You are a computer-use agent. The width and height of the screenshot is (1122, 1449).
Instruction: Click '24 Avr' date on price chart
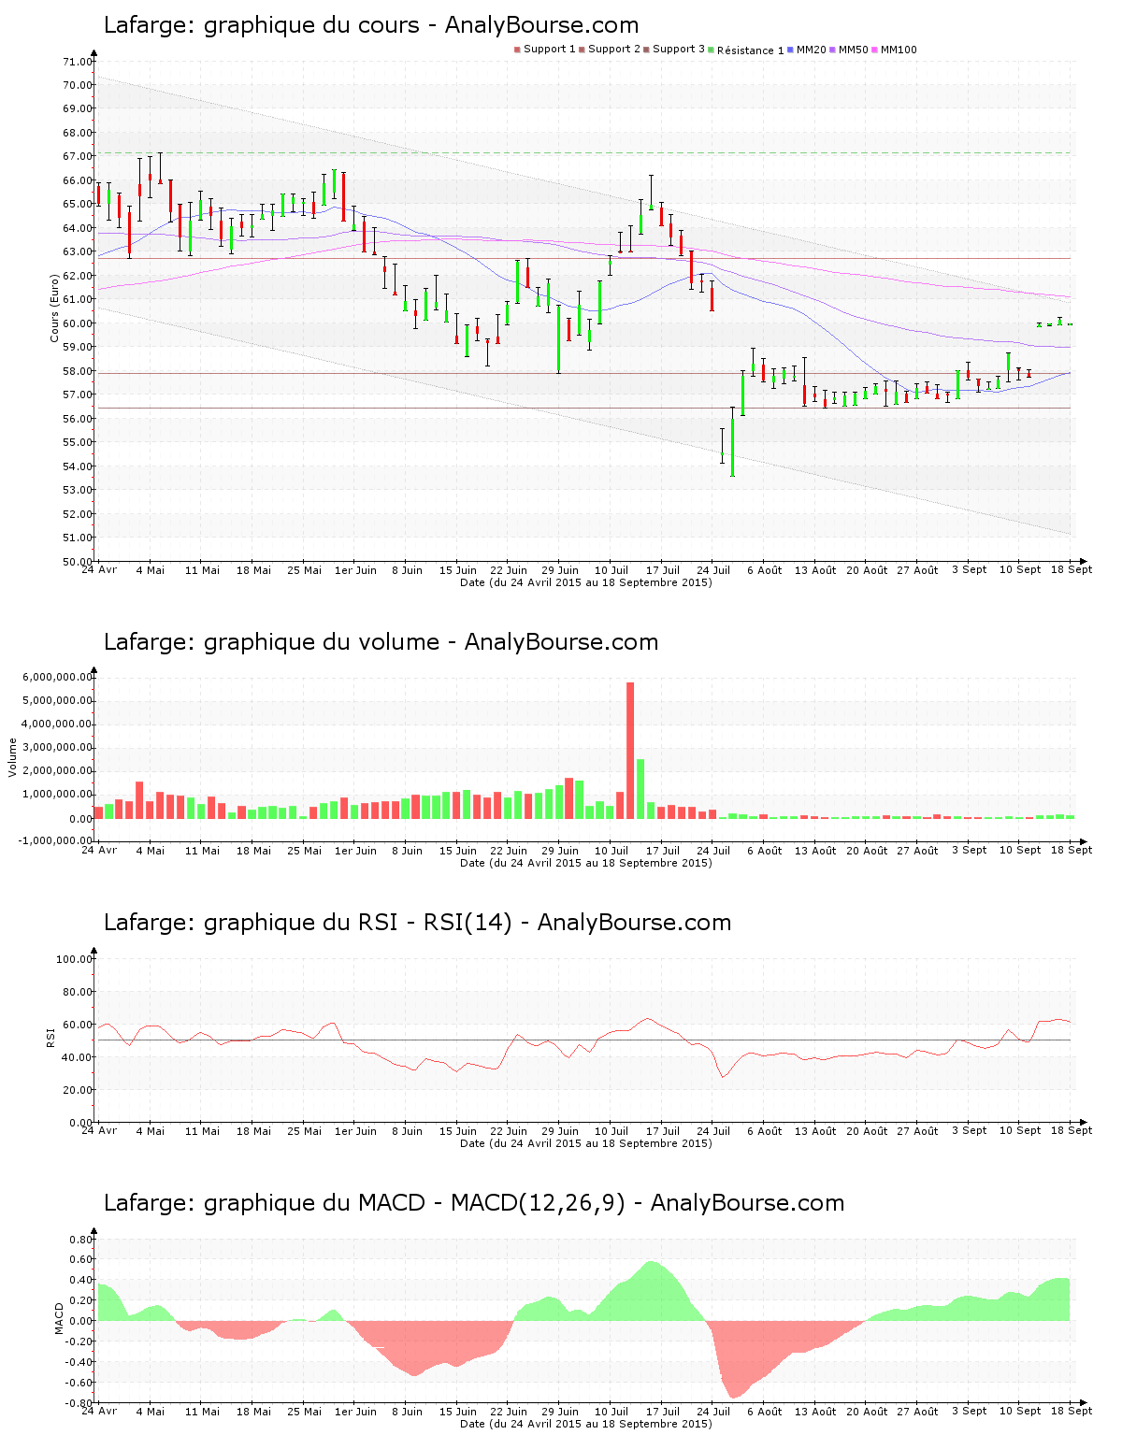click(99, 570)
